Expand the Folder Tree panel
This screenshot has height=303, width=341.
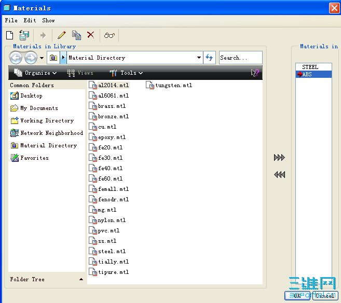(81, 279)
